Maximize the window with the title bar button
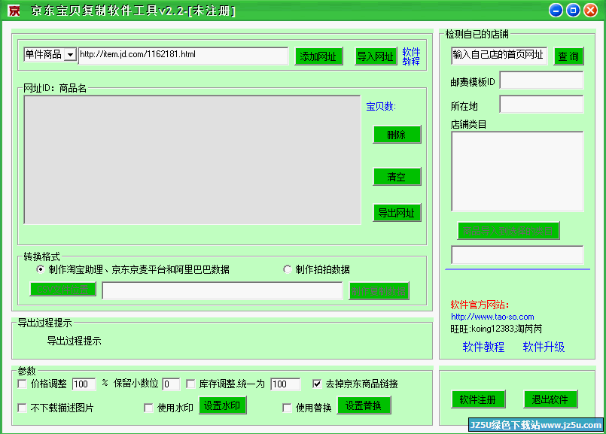This screenshot has width=606, height=434. coord(573,10)
